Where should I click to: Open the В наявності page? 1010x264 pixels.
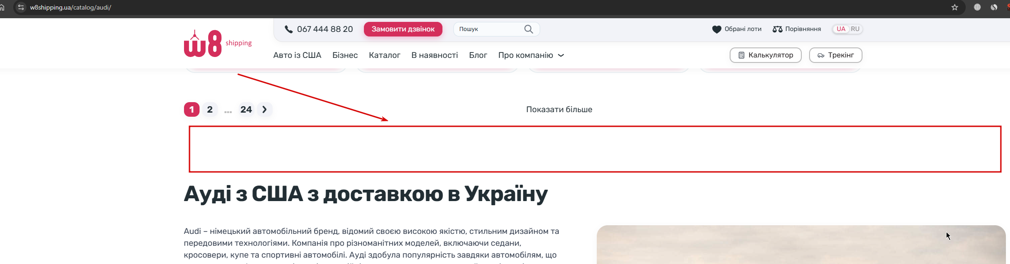click(x=435, y=55)
